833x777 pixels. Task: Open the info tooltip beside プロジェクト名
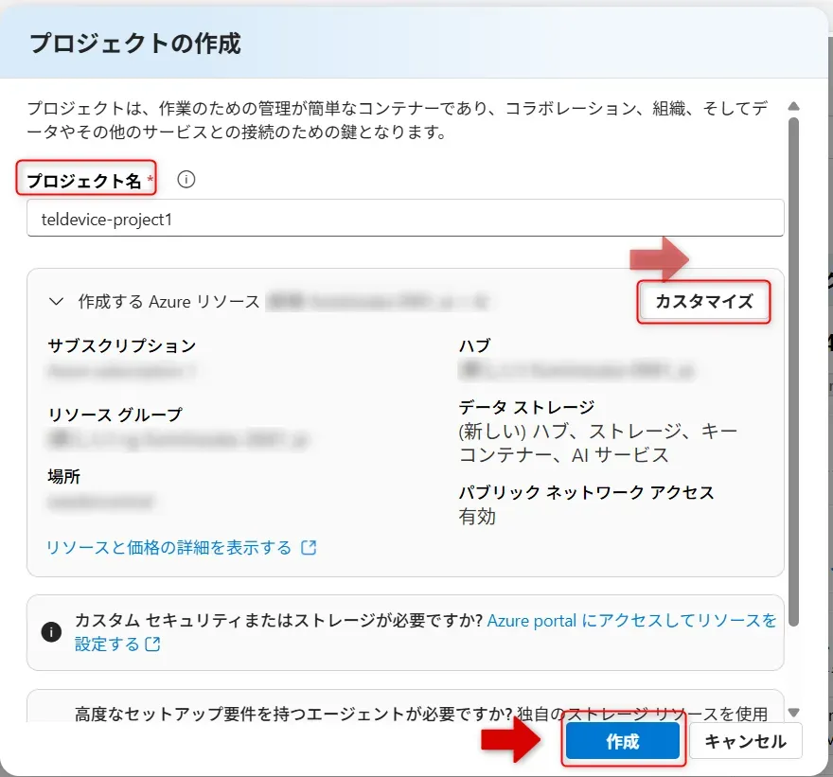[x=186, y=180]
